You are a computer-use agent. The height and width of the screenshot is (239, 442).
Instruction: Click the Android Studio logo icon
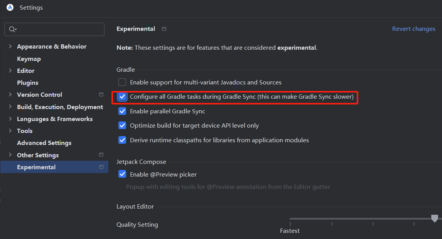pyautogui.click(x=10, y=7)
